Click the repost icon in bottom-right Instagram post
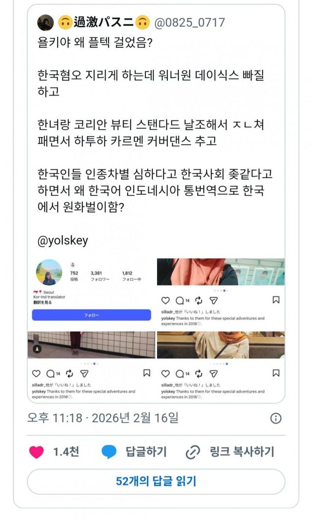Screen dimensions: 312x520 pos(198,374)
